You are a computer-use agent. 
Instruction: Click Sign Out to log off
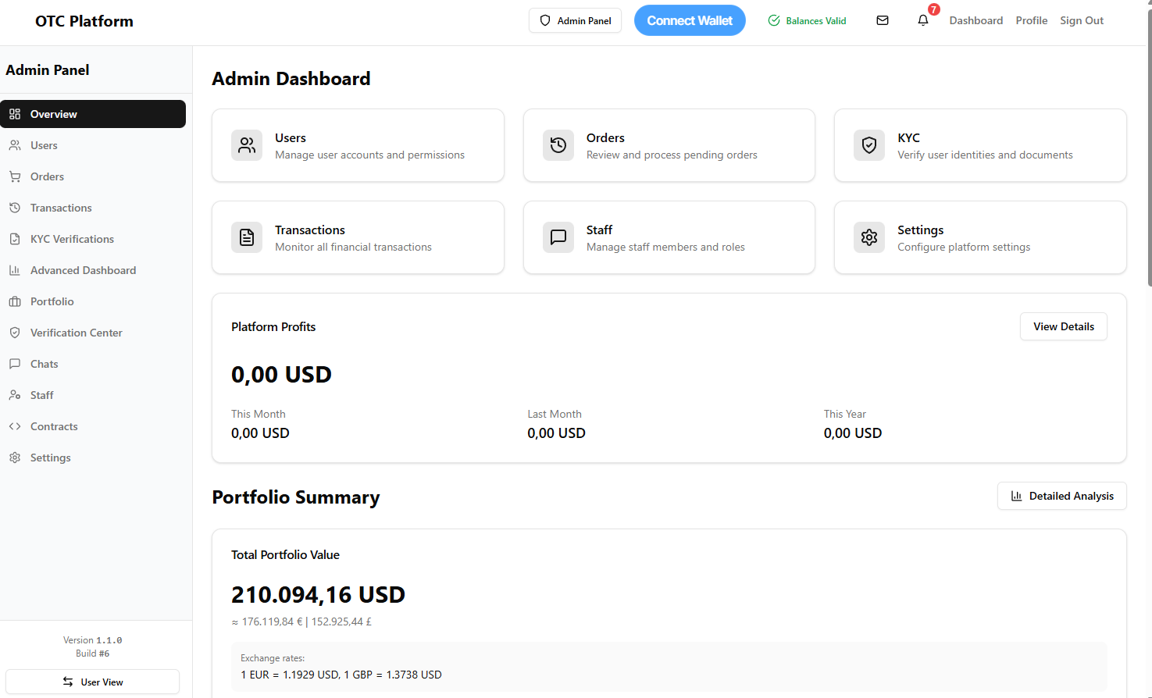1081,20
